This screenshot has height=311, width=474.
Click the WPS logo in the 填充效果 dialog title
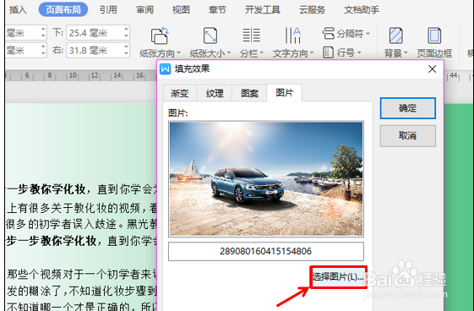[x=165, y=69]
